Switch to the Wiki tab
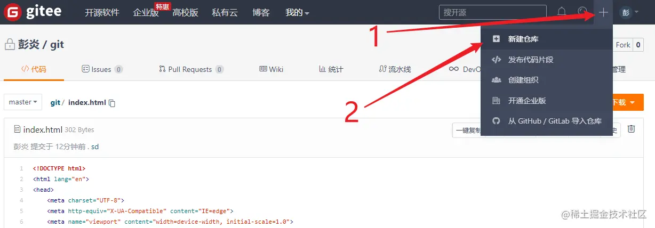This screenshot has height=228, width=655. [x=271, y=69]
